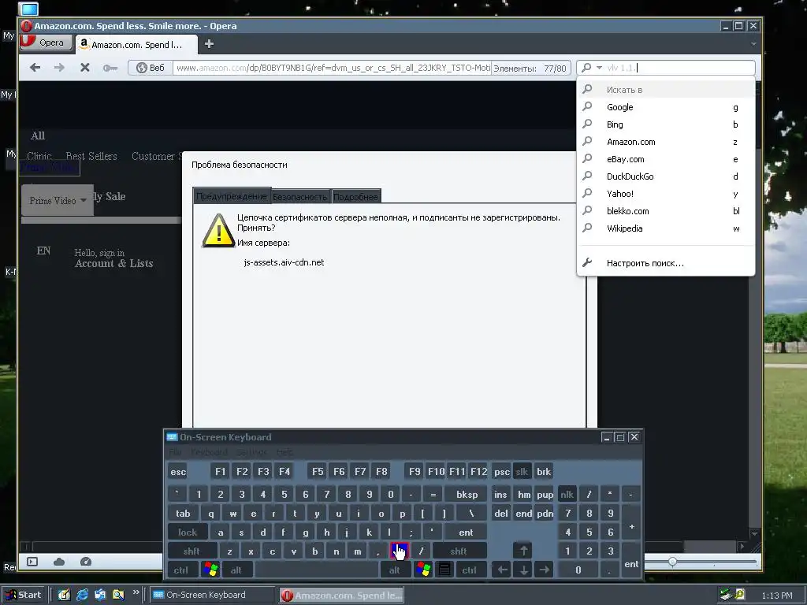Toggle caps lock key on On-Screen Keyboard
Screen dimensions: 807x605
pyautogui.click(x=188, y=532)
